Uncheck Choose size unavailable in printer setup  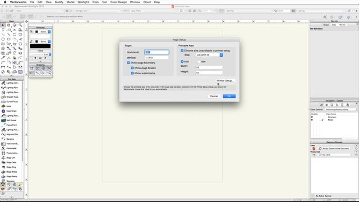click(182, 50)
